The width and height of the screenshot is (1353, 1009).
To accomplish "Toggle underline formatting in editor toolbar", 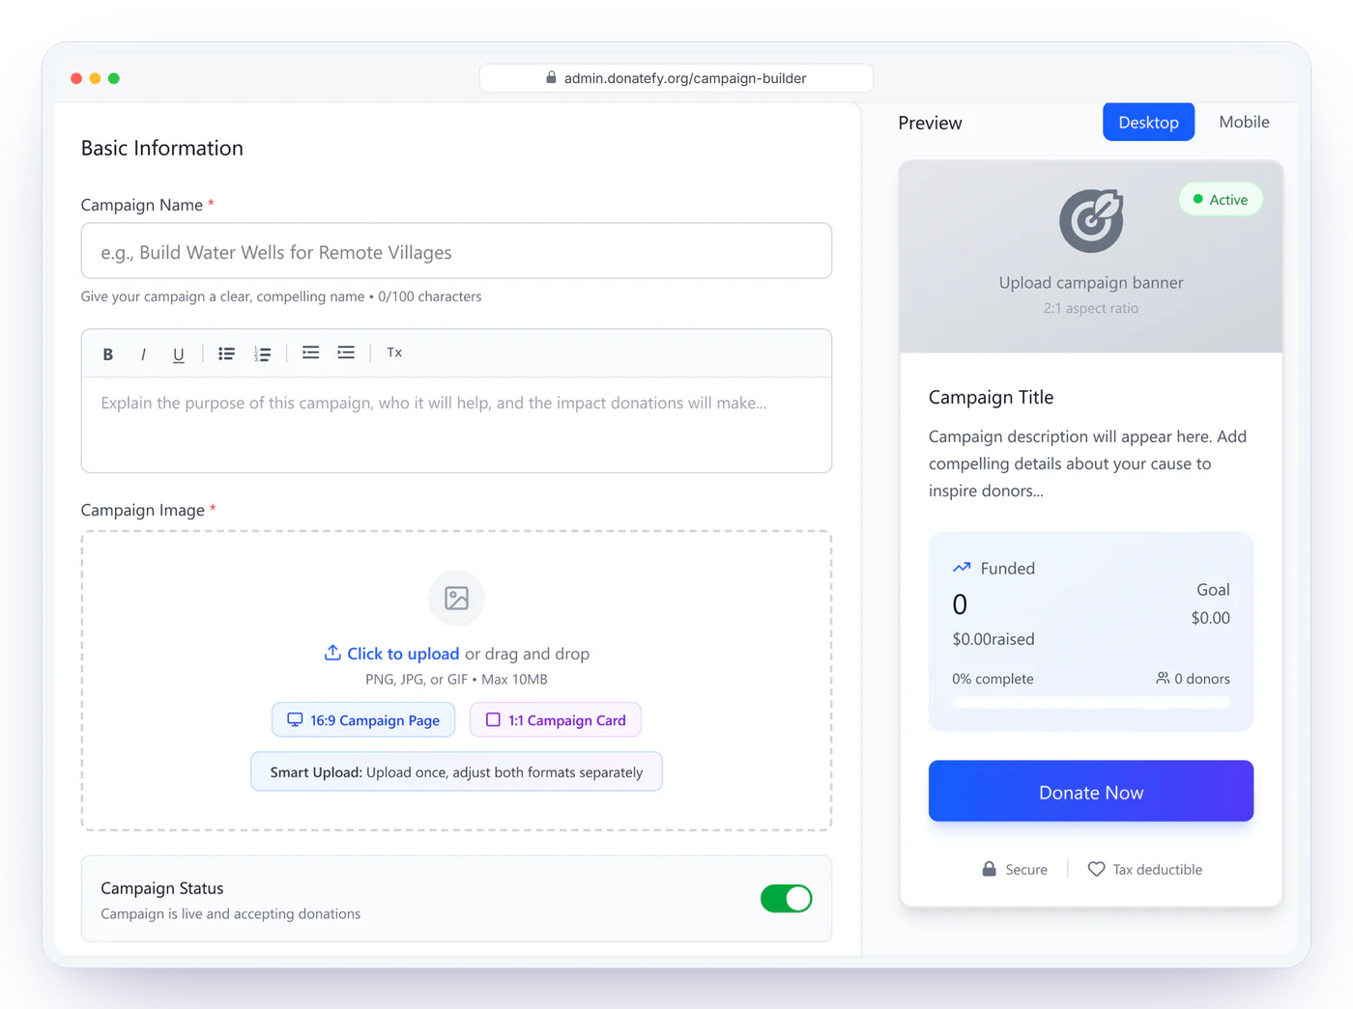I will click(x=178, y=354).
